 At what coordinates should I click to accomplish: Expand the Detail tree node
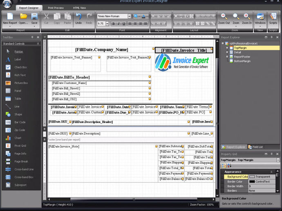[227, 52]
